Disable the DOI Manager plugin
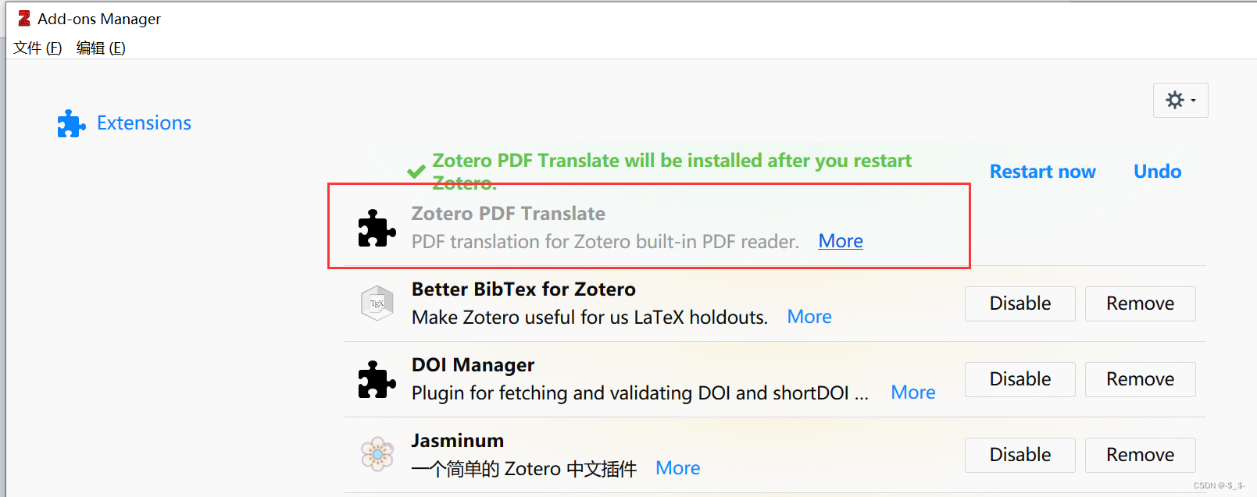 (x=1020, y=379)
